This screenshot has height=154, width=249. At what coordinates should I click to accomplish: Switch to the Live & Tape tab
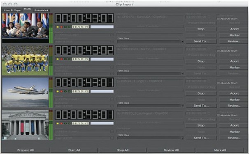point(12,10)
